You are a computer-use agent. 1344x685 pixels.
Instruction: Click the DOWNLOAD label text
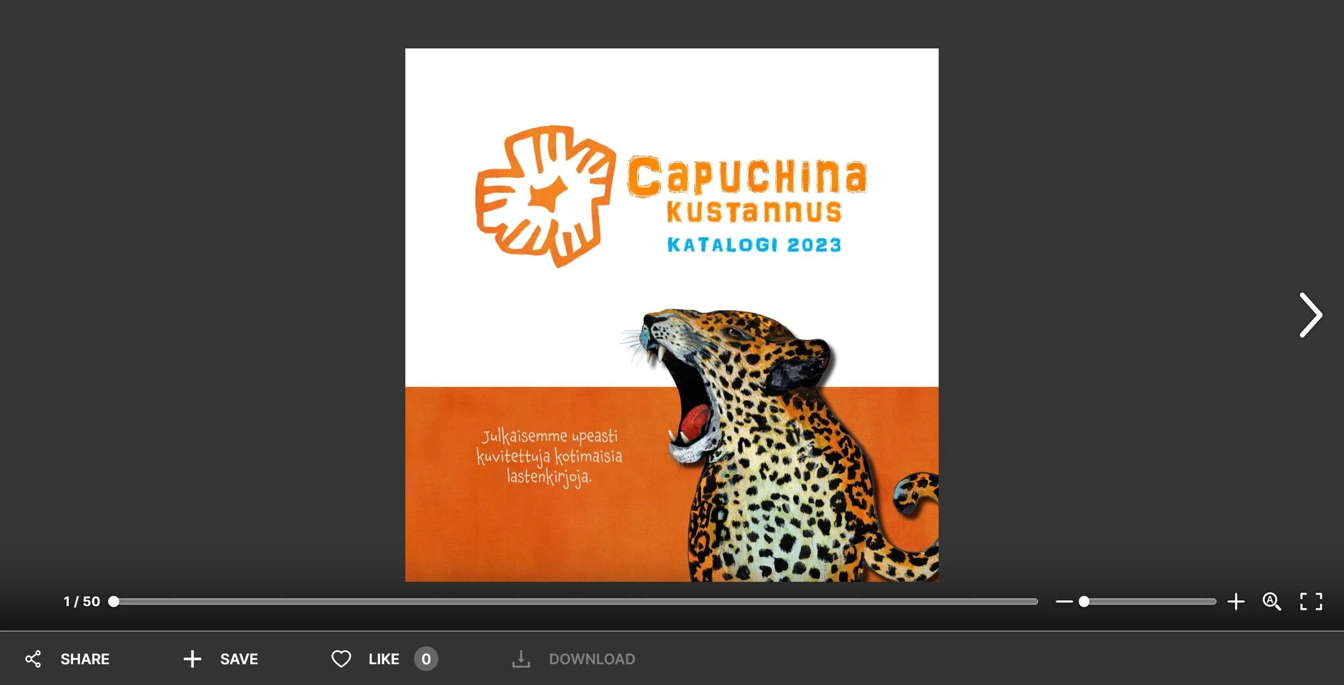click(592, 659)
